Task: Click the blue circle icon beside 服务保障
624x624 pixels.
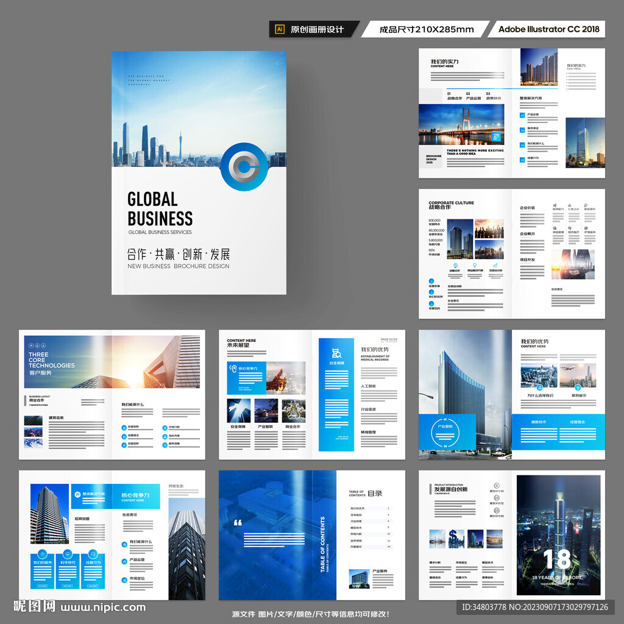Action: 165,445
